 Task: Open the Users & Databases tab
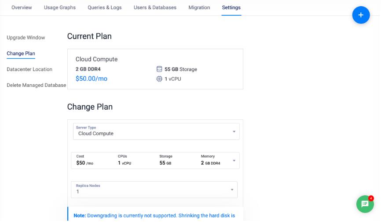click(155, 7)
